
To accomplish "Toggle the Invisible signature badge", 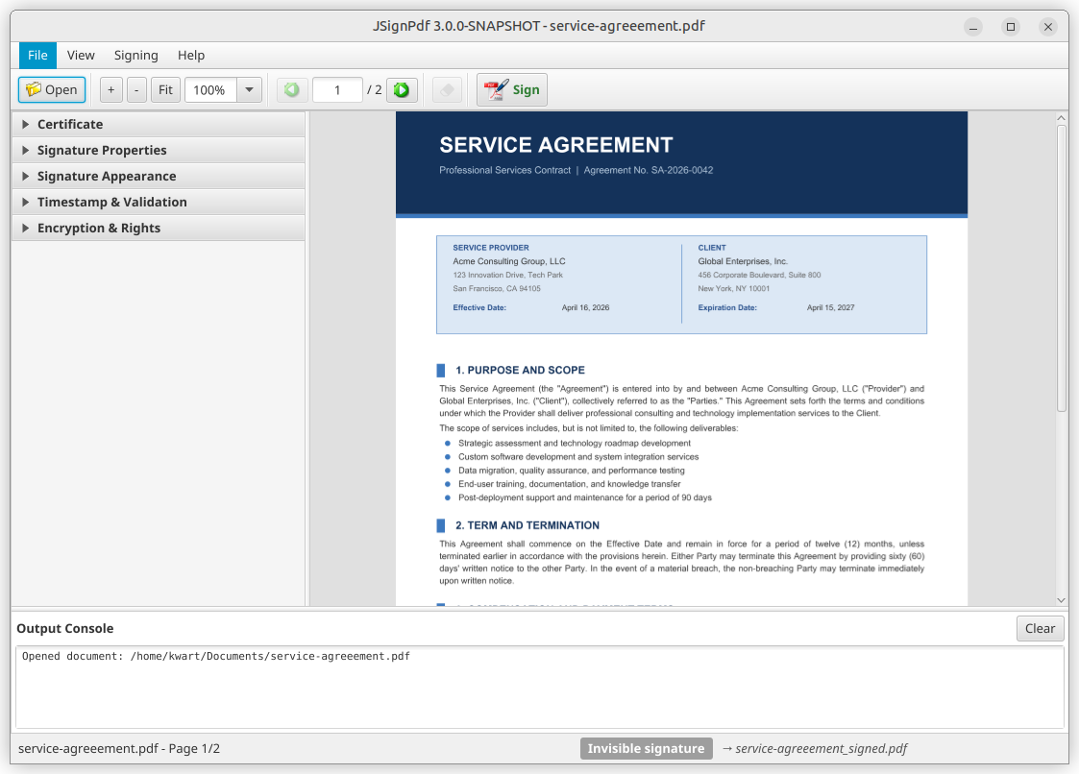I will 646,748.
